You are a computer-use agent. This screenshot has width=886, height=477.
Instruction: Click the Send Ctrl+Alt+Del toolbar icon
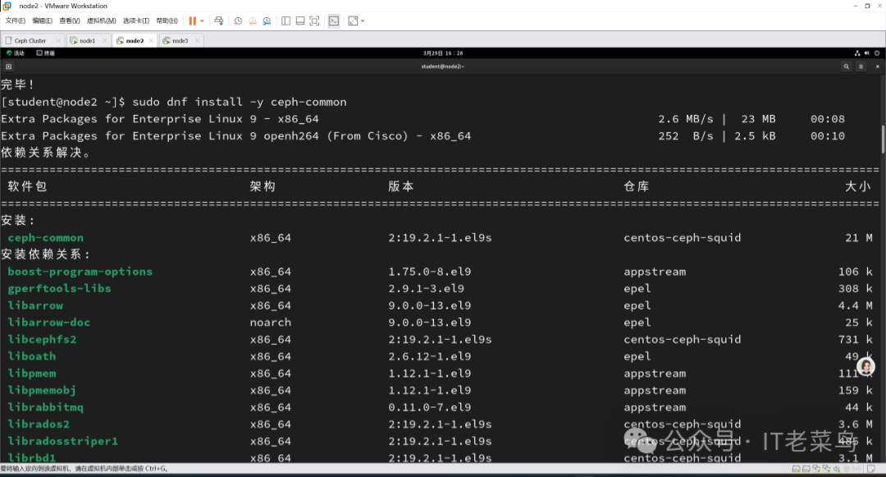219,21
